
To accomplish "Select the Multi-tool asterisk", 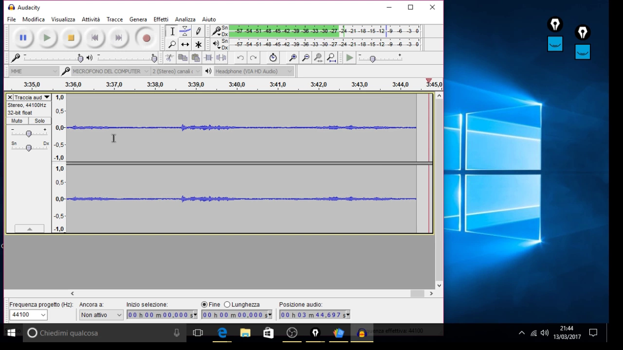I will click(x=198, y=45).
